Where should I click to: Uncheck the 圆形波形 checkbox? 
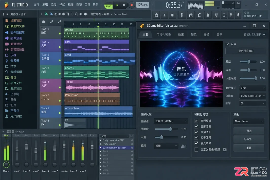point(196,127)
